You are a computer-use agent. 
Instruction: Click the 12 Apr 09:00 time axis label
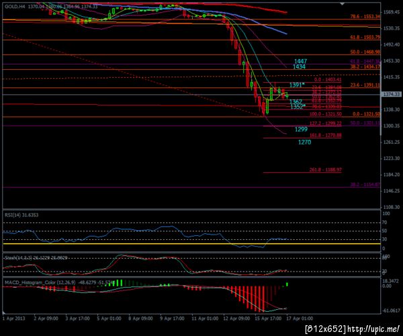click(x=236, y=319)
